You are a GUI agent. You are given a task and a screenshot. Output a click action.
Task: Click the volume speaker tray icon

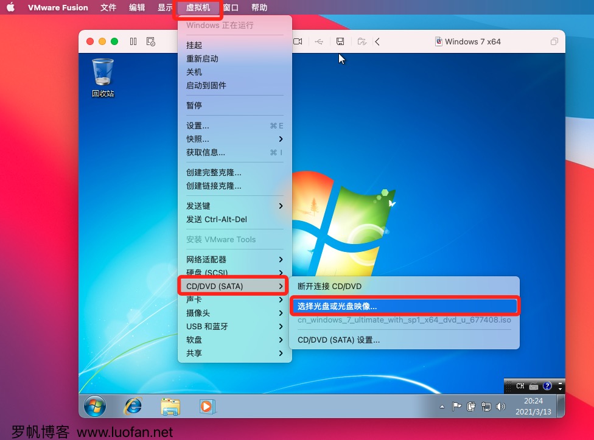pyautogui.click(x=501, y=407)
